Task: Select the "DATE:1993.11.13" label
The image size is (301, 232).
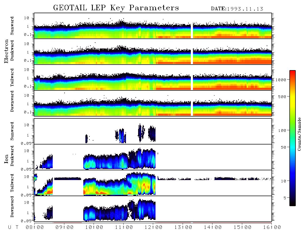Action: [237, 9]
